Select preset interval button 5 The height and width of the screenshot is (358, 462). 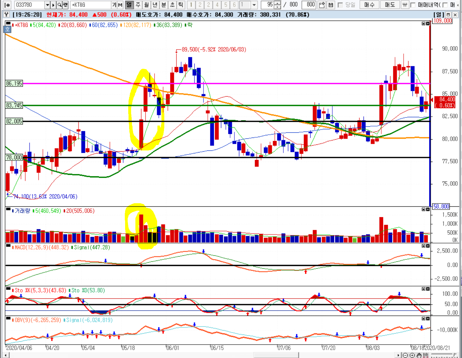point(226,5)
